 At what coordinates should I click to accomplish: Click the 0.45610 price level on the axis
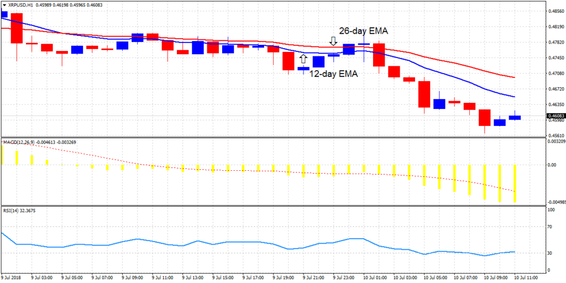(x=555, y=135)
